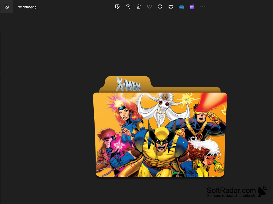Viewport: 273px width, 204px height.
Task: Click the xmentas.png file name
Action: (x=27, y=7)
